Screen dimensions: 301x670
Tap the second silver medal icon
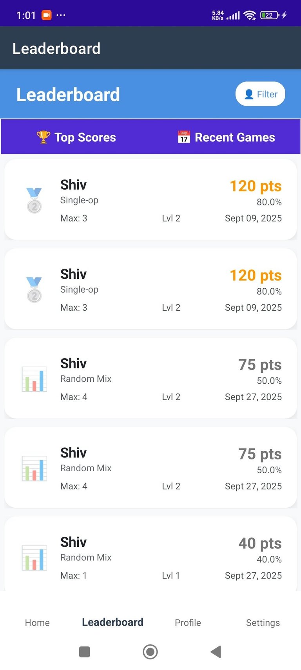tap(34, 289)
